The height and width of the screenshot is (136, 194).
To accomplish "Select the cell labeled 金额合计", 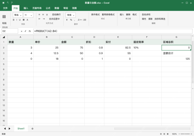I will (x=176, y=53).
